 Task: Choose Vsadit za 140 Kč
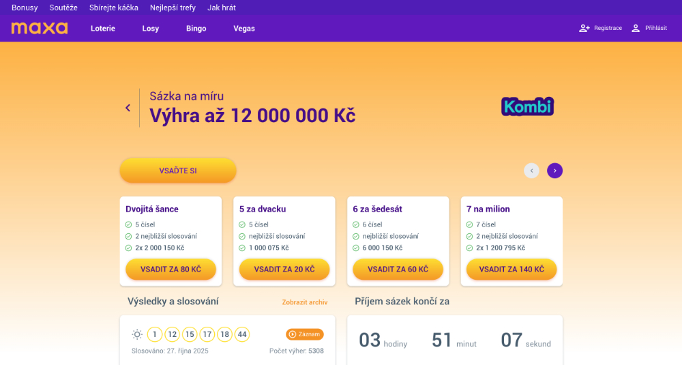coord(512,269)
